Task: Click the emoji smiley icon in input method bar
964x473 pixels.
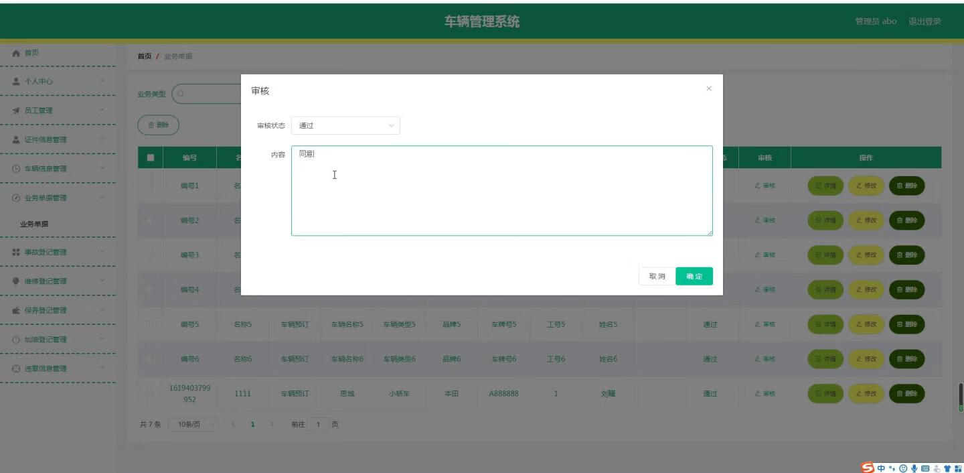Action: click(903, 468)
